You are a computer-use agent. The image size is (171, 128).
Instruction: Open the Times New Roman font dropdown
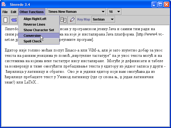pyautogui.click(x=76, y=12)
